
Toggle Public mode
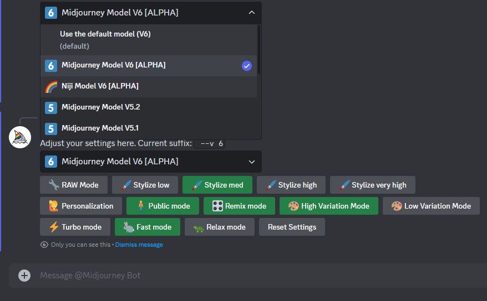click(163, 206)
